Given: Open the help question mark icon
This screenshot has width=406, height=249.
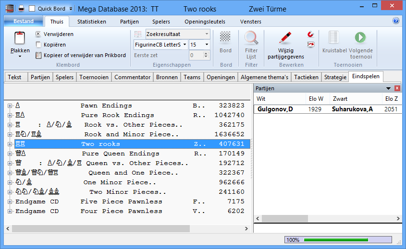Looking at the screenshot, I should pyautogui.click(x=395, y=21).
